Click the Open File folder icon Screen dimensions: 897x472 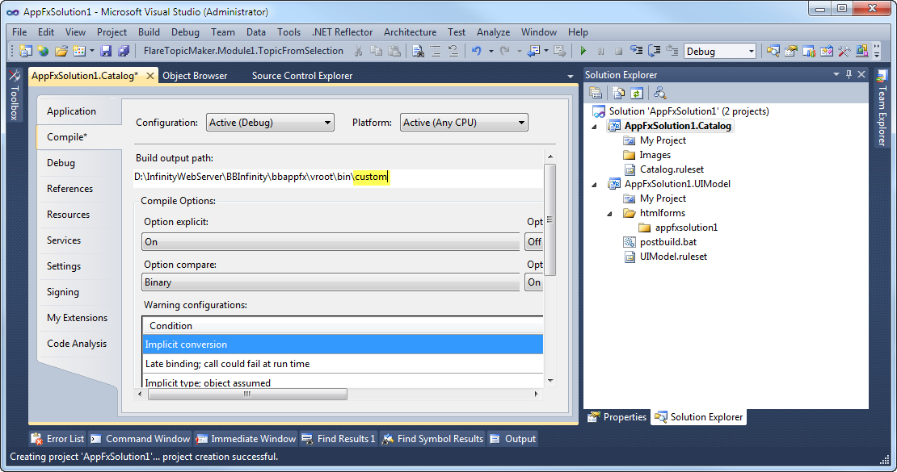(61, 51)
